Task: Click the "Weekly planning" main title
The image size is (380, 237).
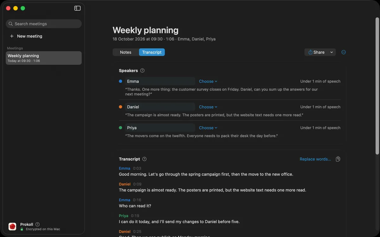Action: [x=146, y=30]
